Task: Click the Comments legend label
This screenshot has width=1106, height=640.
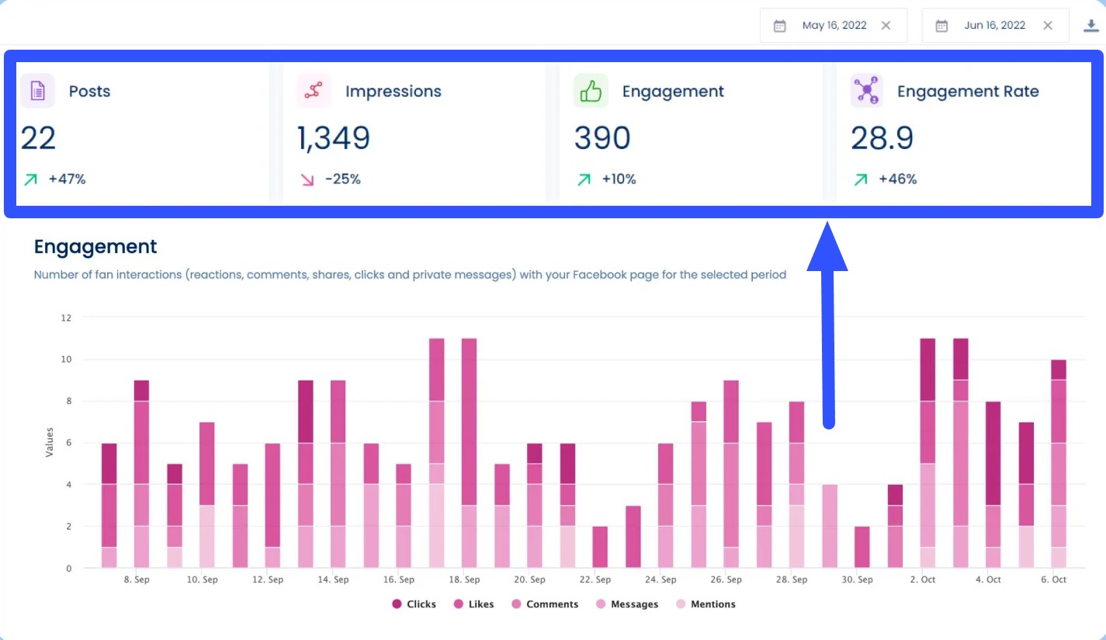Action: point(553,603)
